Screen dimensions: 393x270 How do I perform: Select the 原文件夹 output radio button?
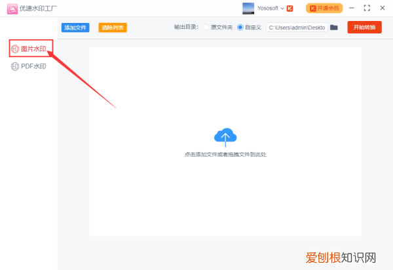pyautogui.click(x=206, y=28)
